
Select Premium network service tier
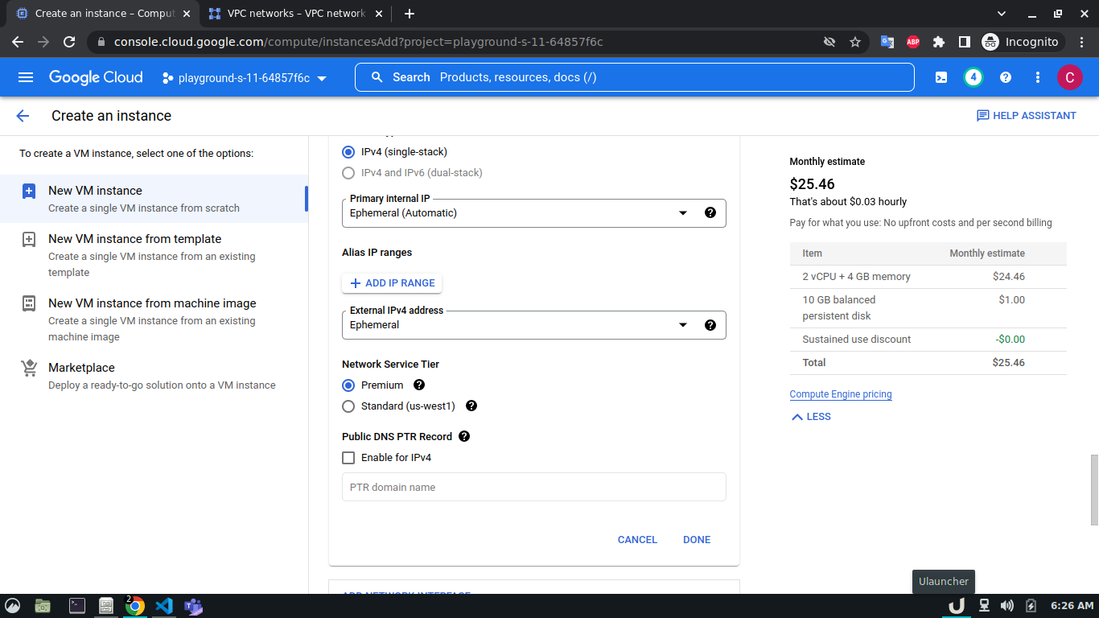[x=348, y=385]
